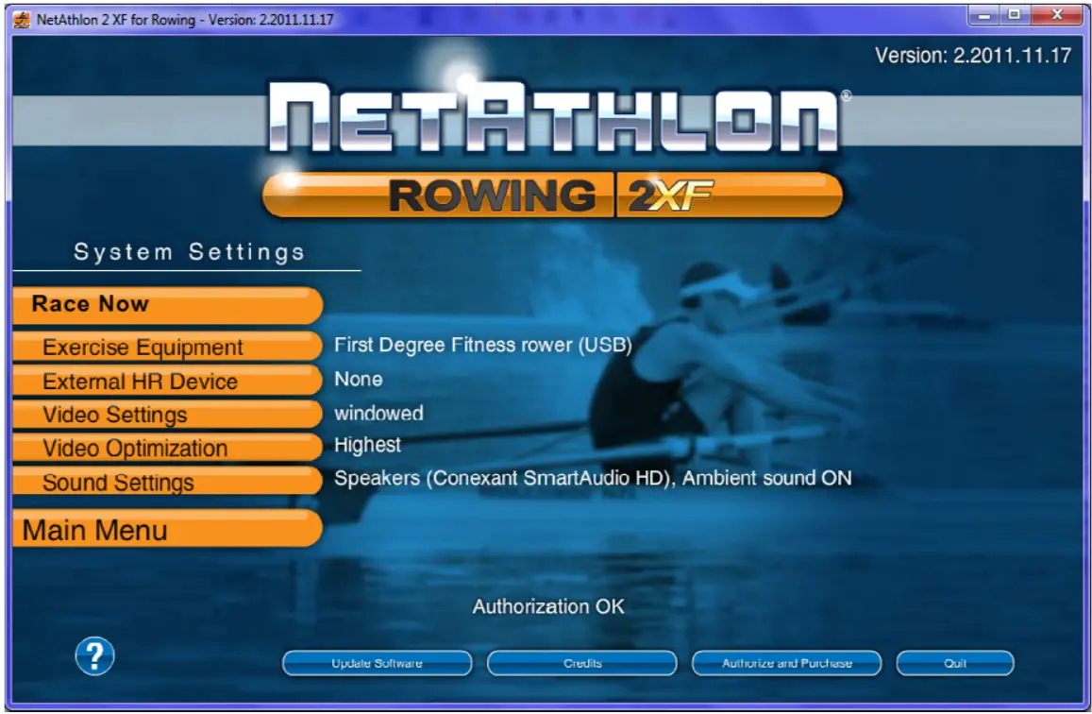
Task: Change External HR Device from None
Action: click(x=358, y=380)
